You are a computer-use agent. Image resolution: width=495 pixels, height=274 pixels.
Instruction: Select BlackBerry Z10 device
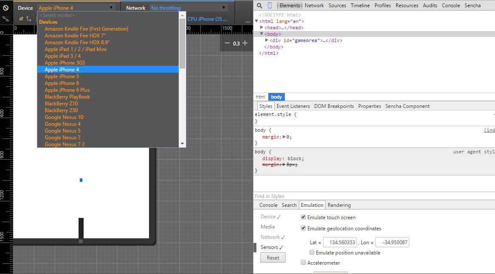click(x=61, y=103)
